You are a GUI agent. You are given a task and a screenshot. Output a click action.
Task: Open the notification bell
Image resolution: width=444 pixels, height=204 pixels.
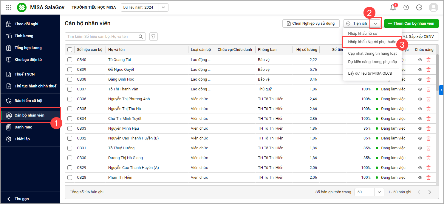point(393,7)
